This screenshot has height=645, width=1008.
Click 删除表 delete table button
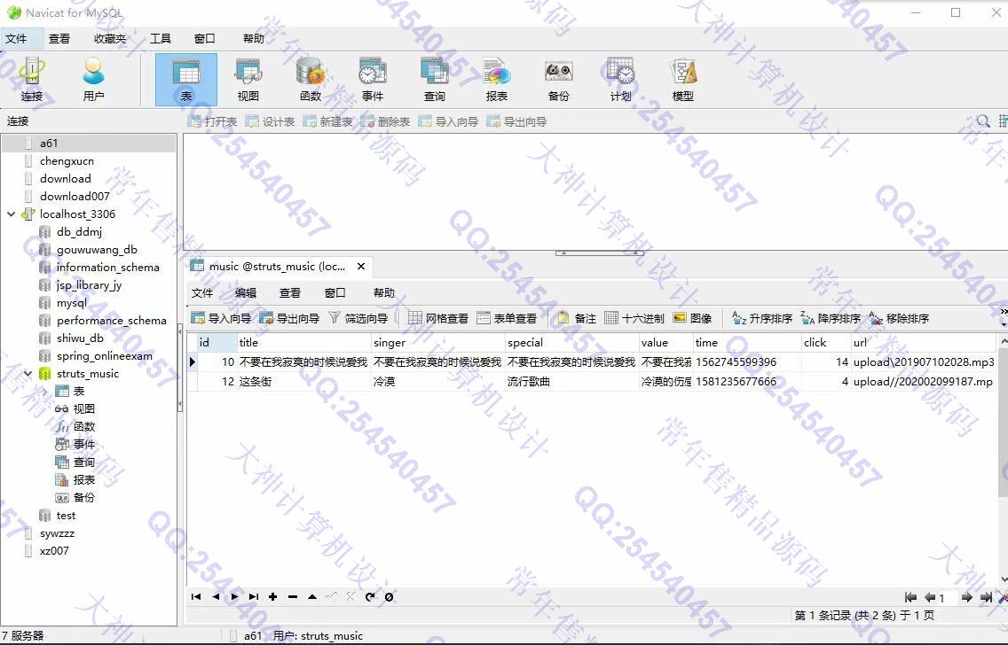point(385,121)
